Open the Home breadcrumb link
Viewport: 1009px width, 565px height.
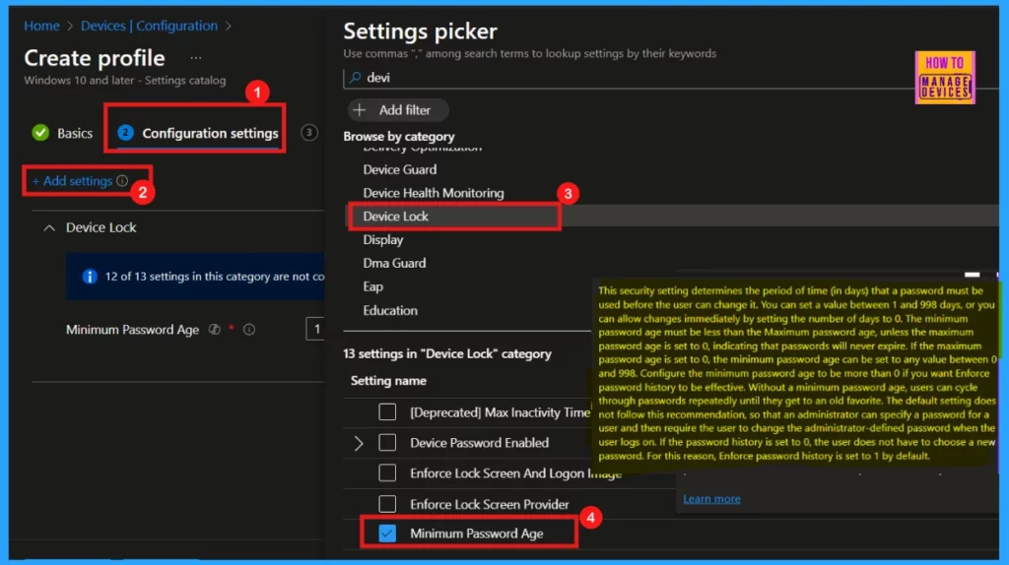41,26
